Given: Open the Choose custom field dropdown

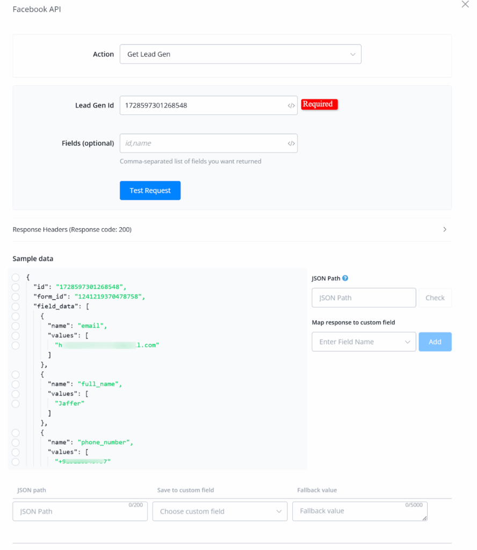Looking at the screenshot, I should point(220,511).
